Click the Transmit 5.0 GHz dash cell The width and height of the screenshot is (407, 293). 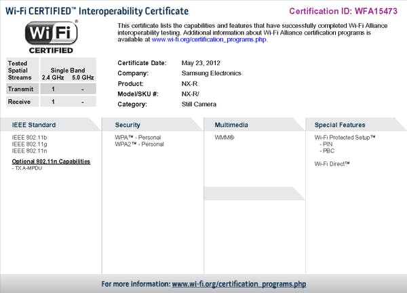click(83, 90)
